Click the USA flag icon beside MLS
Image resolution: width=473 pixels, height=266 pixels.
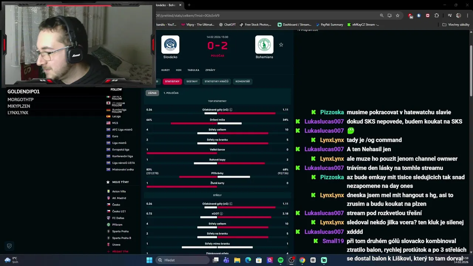[x=108, y=123]
